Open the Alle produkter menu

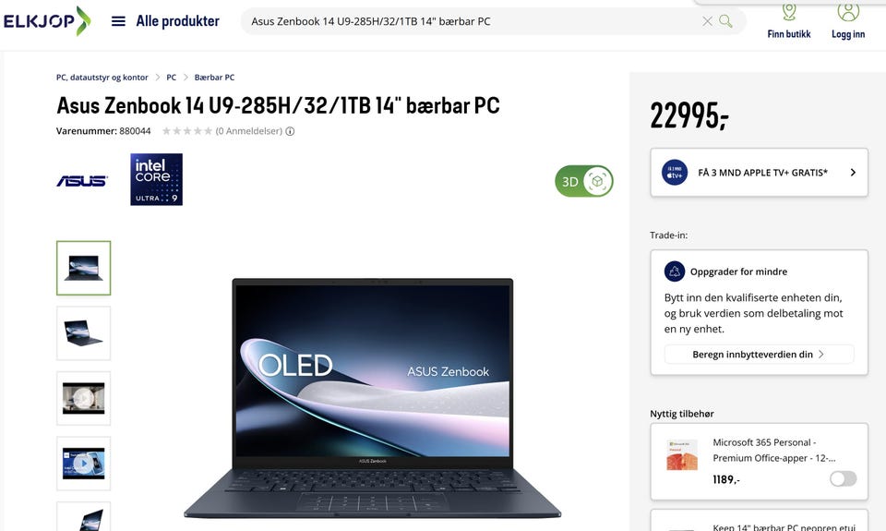click(x=177, y=21)
